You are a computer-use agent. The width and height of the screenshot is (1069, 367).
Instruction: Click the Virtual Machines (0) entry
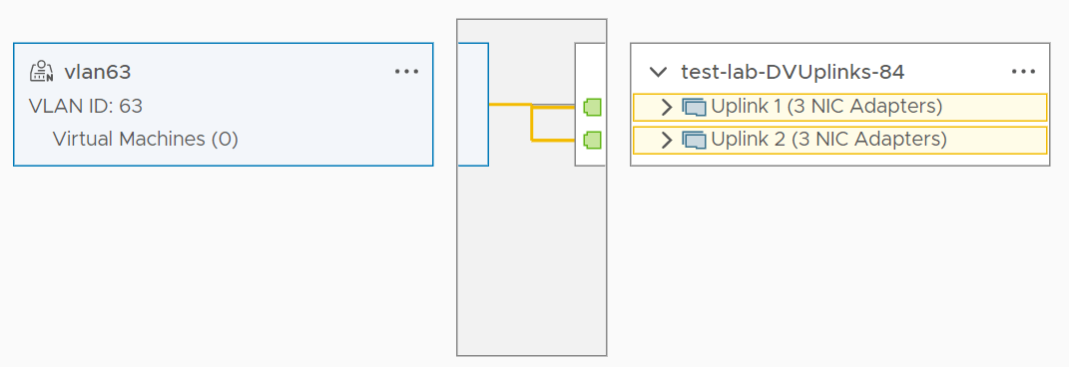(145, 139)
